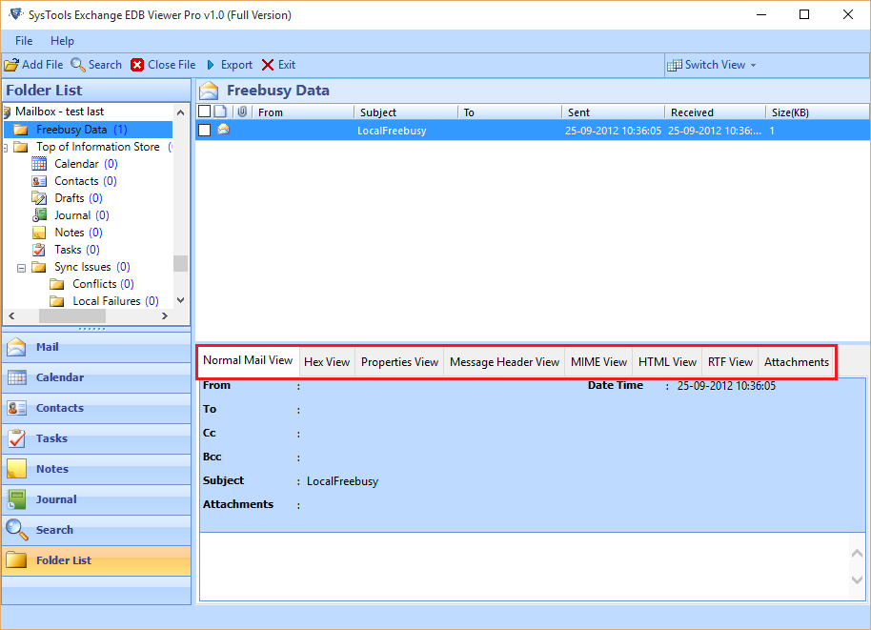The width and height of the screenshot is (871, 630).
Task: Switch to the Hex View tab
Action: (x=327, y=362)
